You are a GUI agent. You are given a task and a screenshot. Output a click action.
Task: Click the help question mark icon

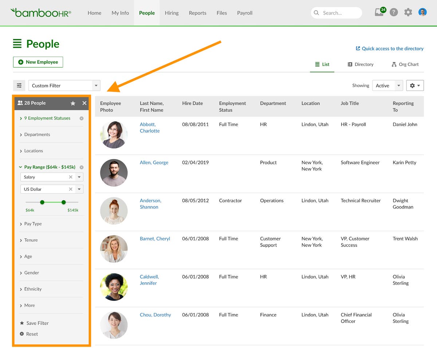tap(394, 12)
